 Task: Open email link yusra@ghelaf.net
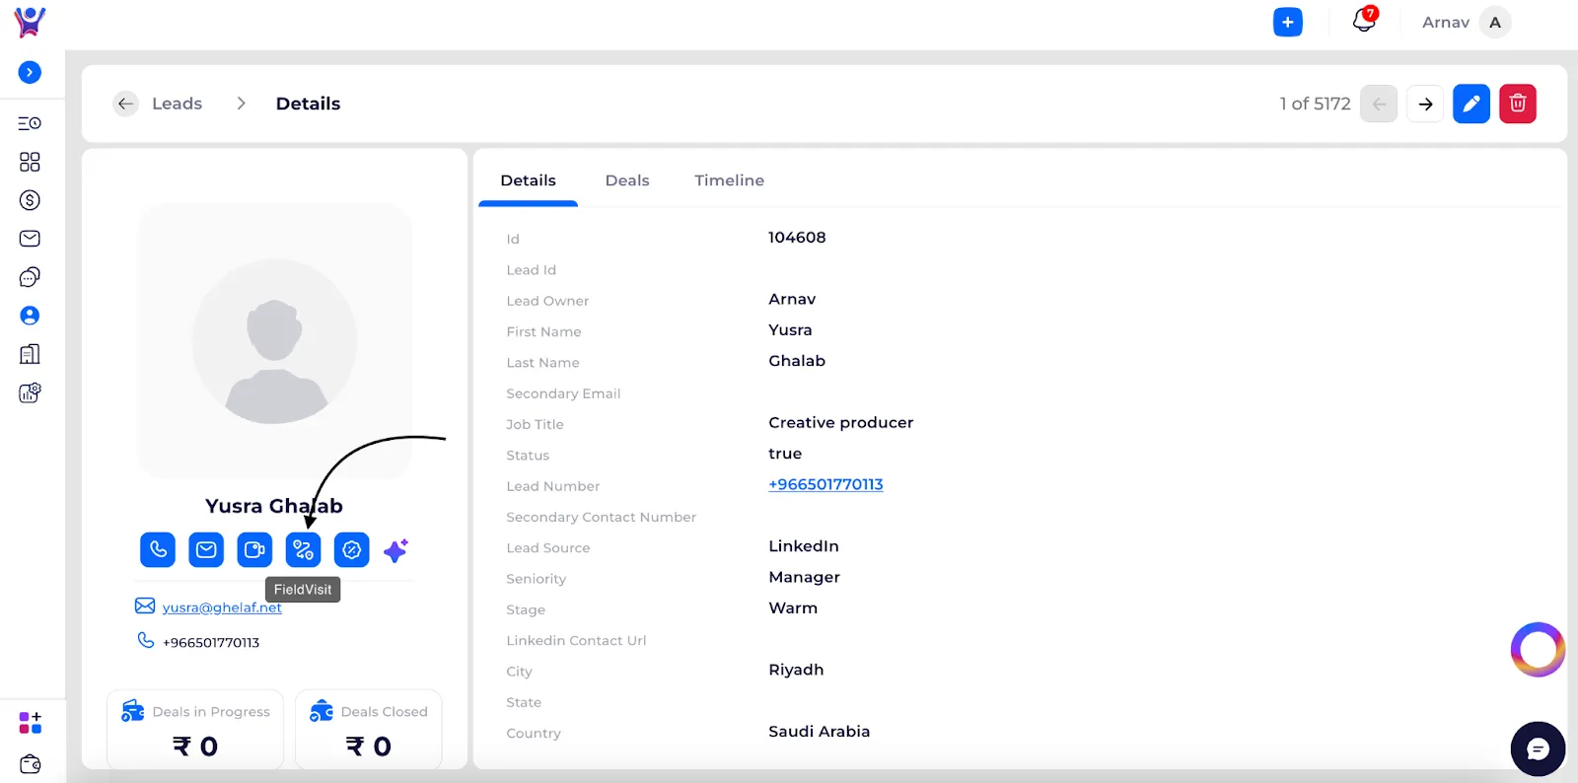(x=222, y=607)
